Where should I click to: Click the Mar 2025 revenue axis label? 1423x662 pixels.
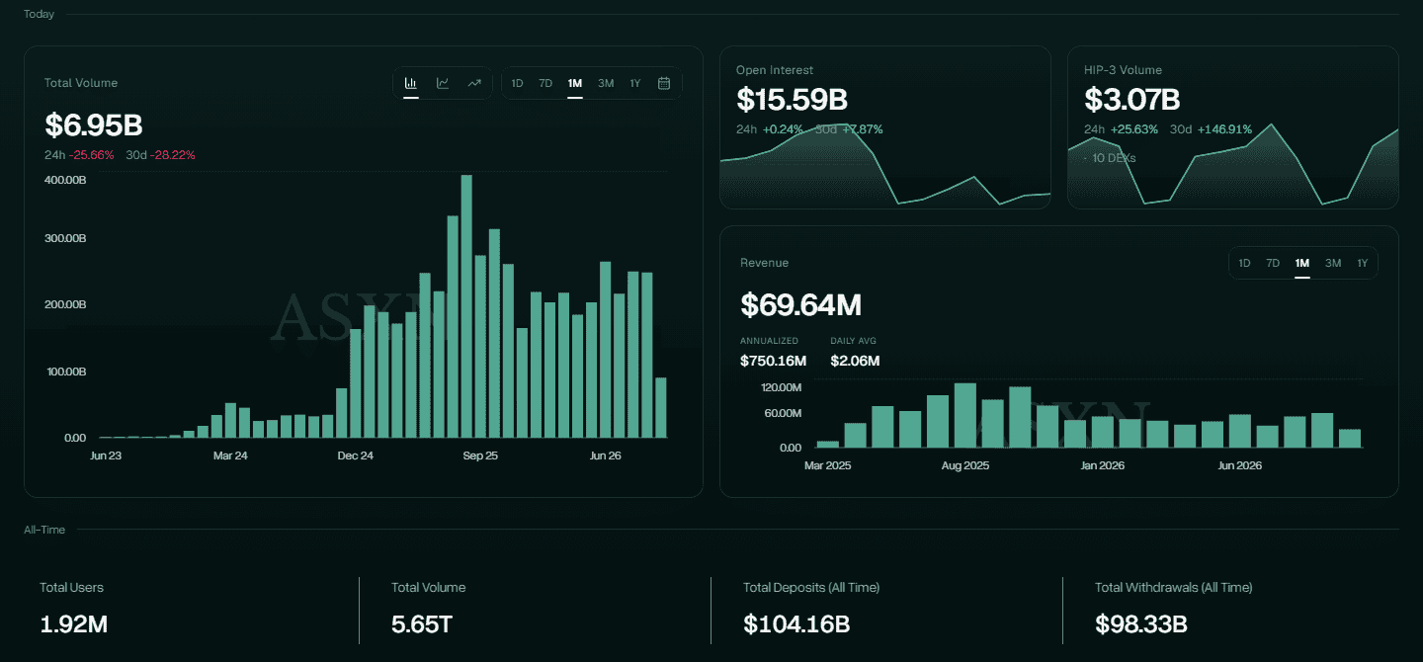click(x=828, y=465)
